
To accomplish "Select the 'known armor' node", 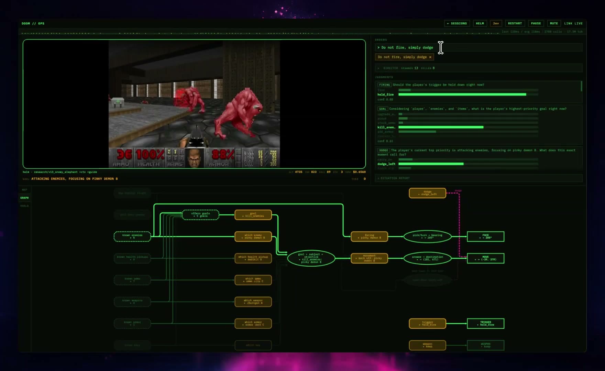I will pos(132,323).
